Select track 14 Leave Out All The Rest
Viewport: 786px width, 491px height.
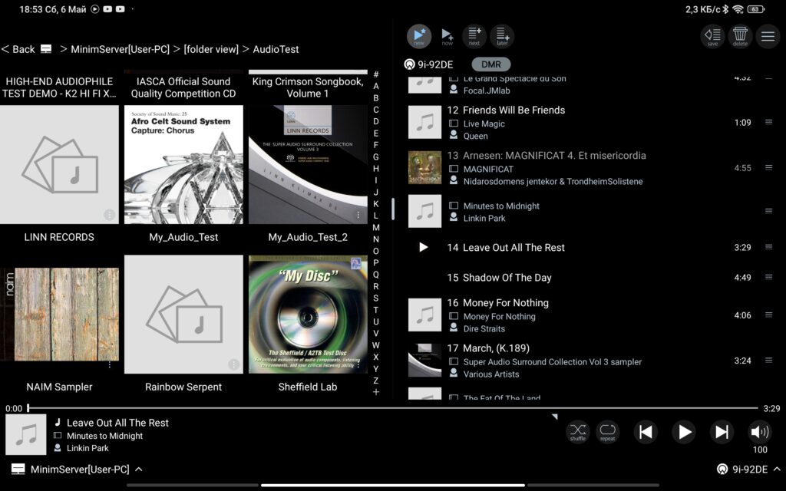[592, 247]
